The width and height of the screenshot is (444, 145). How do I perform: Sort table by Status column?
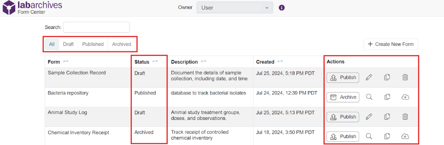click(x=155, y=62)
